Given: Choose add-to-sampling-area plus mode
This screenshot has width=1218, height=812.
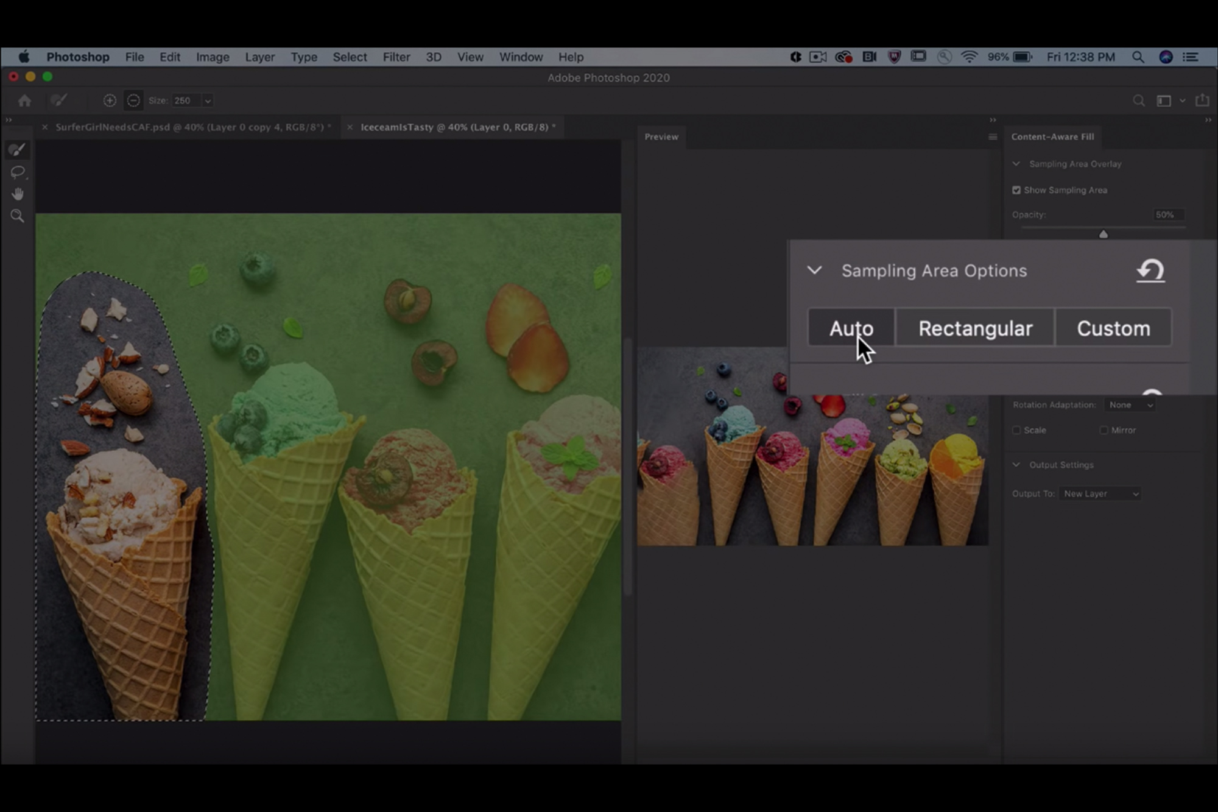Looking at the screenshot, I should click(x=110, y=101).
